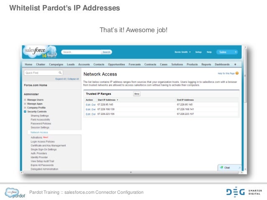Click the Salesforce logo
Image resolution: width=267 pixels, height=200 pixels.
(39, 51)
